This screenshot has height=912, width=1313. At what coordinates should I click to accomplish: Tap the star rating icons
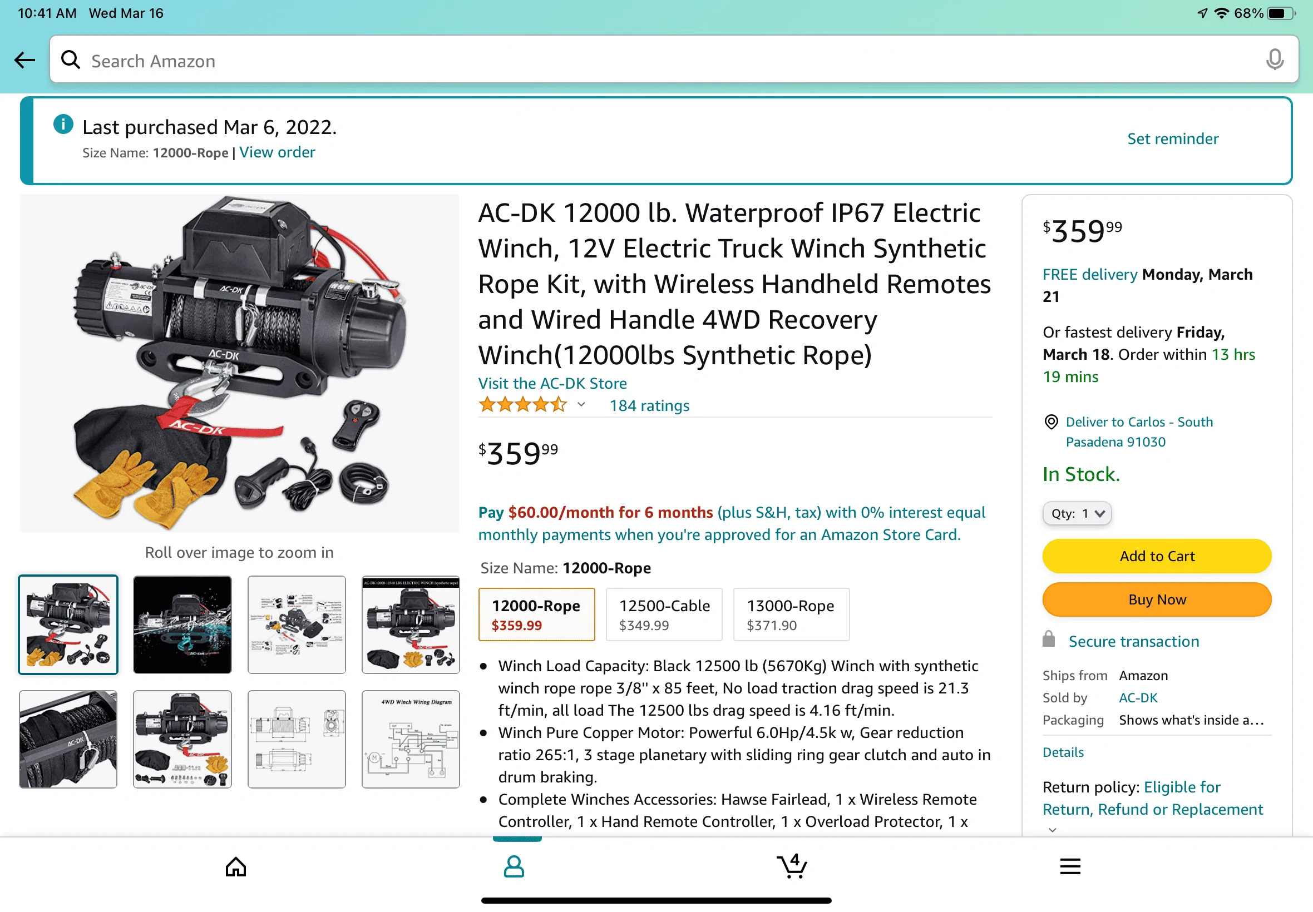coord(522,405)
